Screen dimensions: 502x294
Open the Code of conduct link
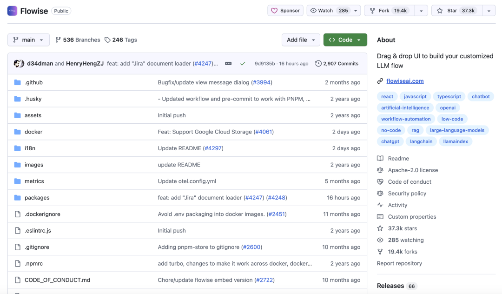click(410, 182)
